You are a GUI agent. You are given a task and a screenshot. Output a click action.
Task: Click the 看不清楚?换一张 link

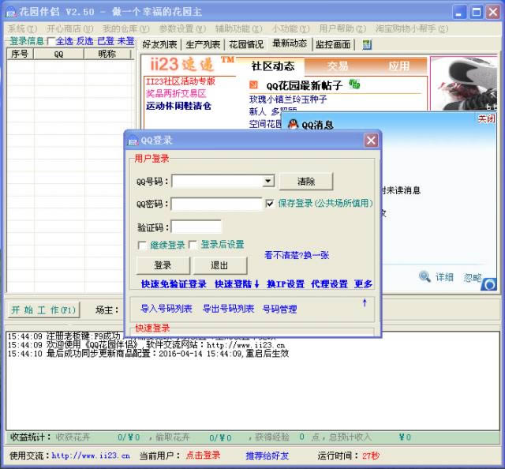[297, 255]
